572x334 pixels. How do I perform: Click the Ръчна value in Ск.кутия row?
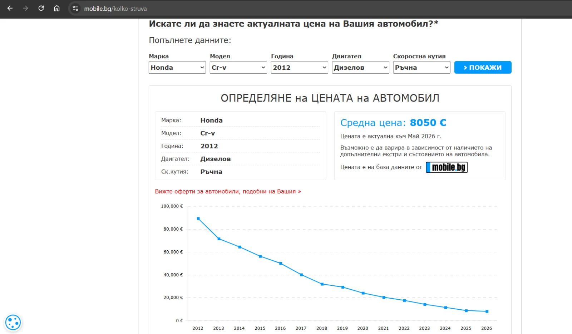tap(211, 172)
